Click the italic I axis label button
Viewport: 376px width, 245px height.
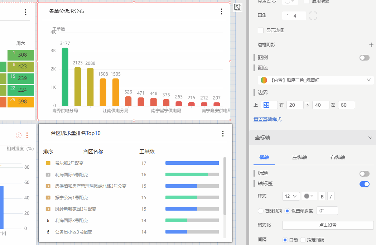(x=331, y=196)
